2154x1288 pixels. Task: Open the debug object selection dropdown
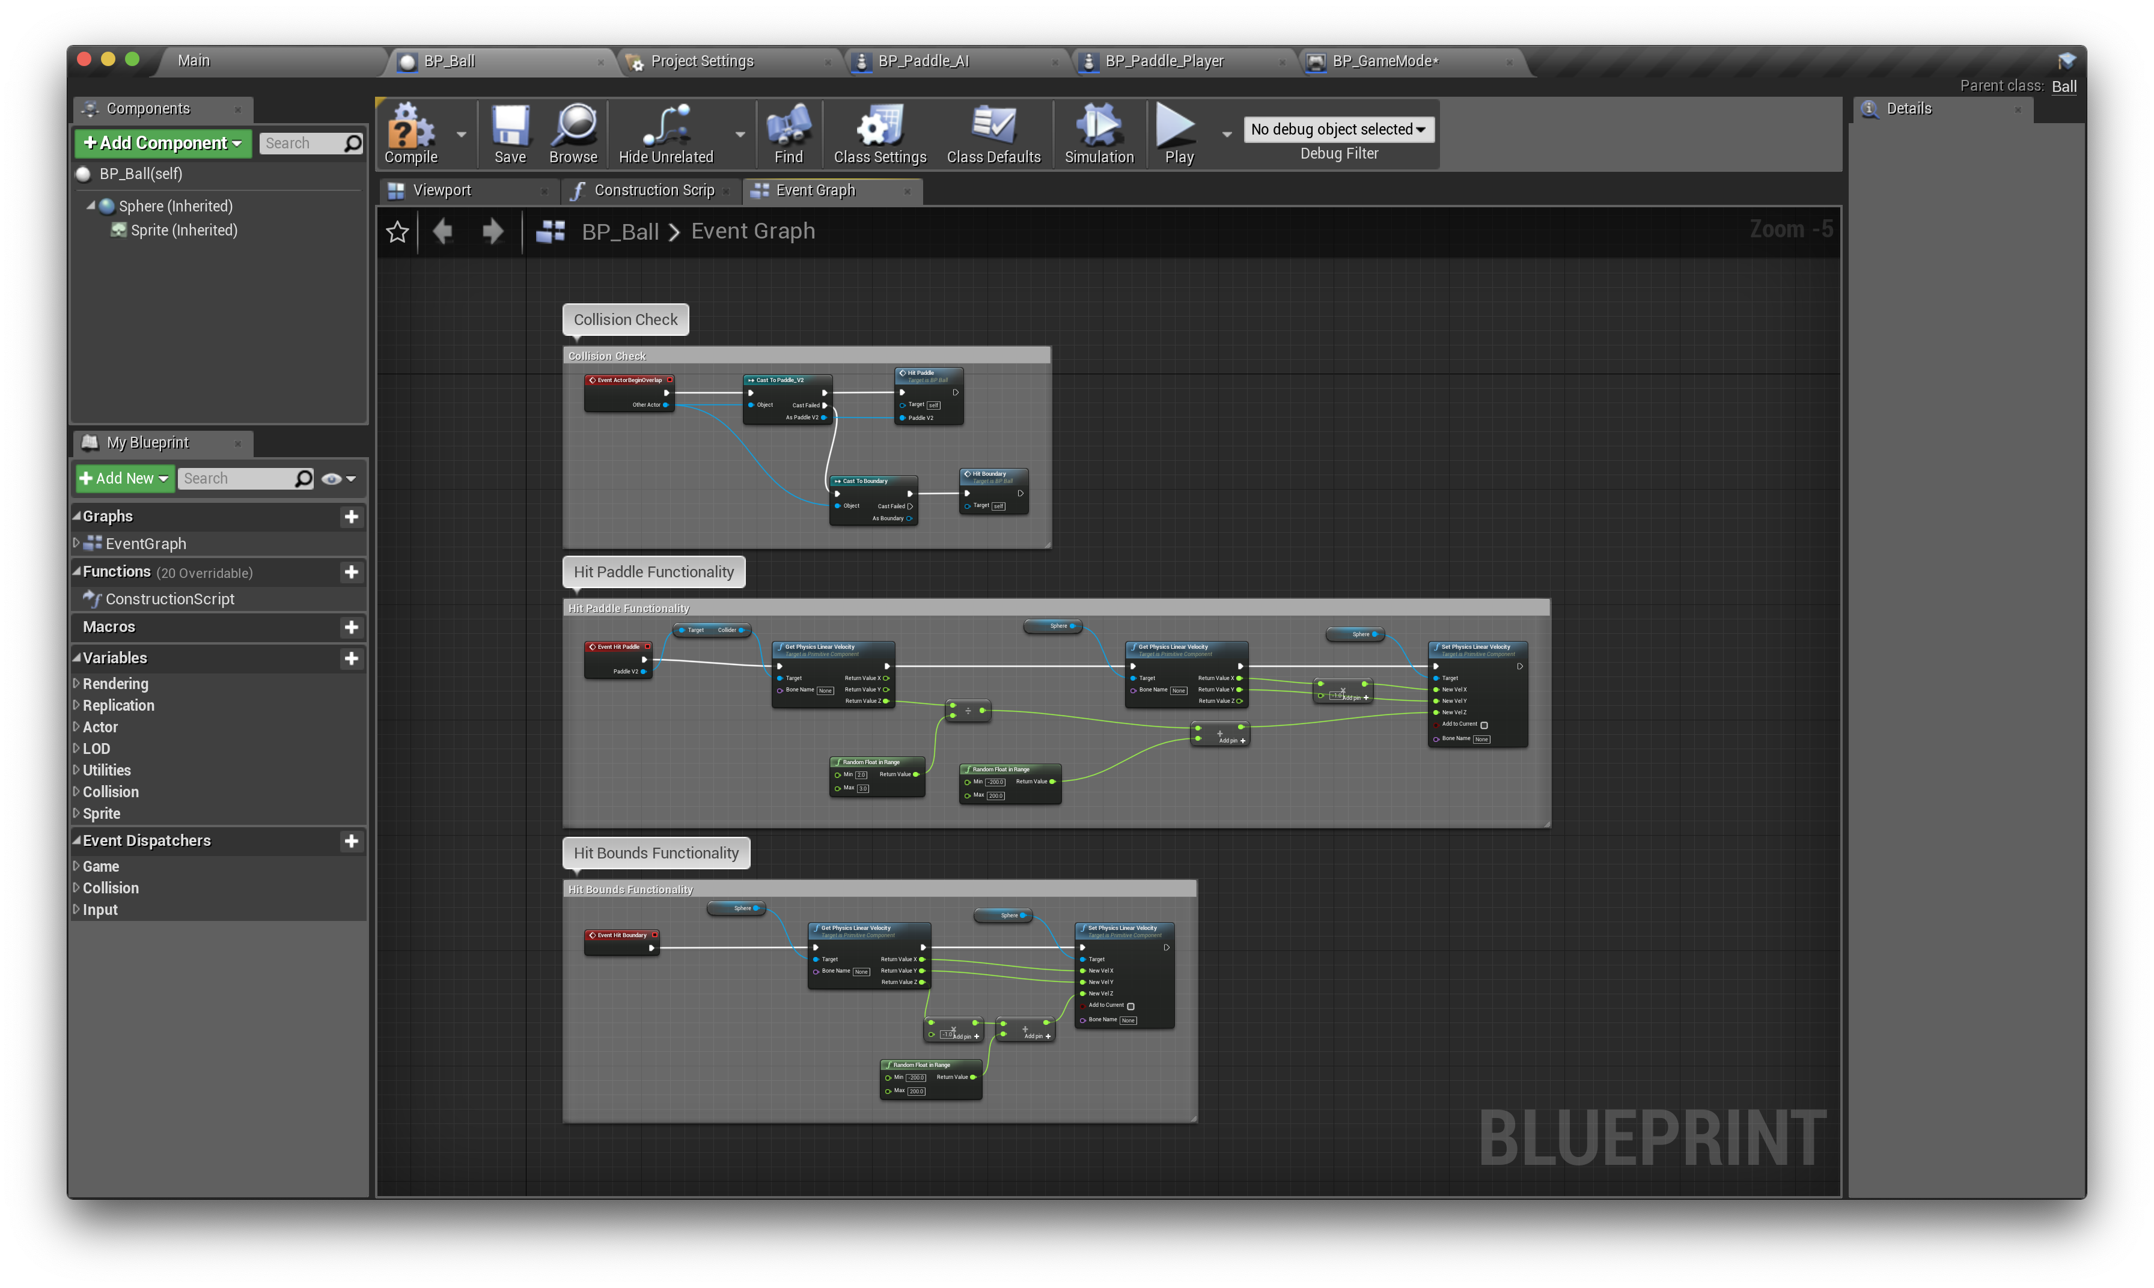click(1338, 129)
